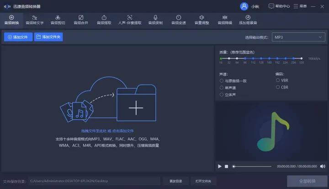Choose VBR encoding
Image resolution: width=329 pixels, height=189 pixels.
(282, 80)
